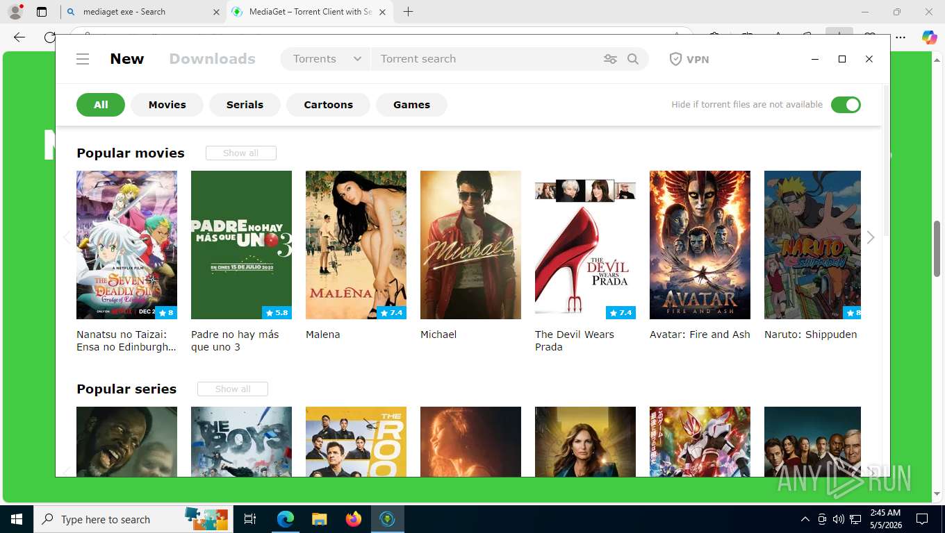Click the VPN shield icon
This screenshot has height=533, width=945.
pos(675,59)
